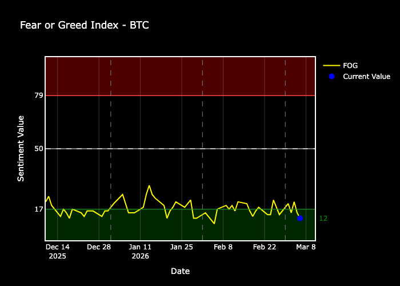The image size is (400, 286).
Task: Click the '17' y-axis tick label
Action: [39, 209]
